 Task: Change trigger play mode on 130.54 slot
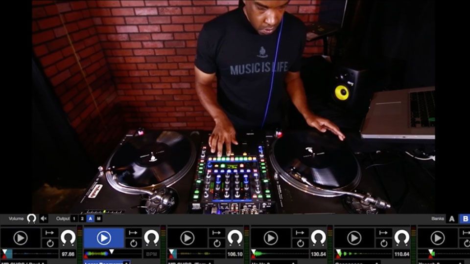click(300, 233)
